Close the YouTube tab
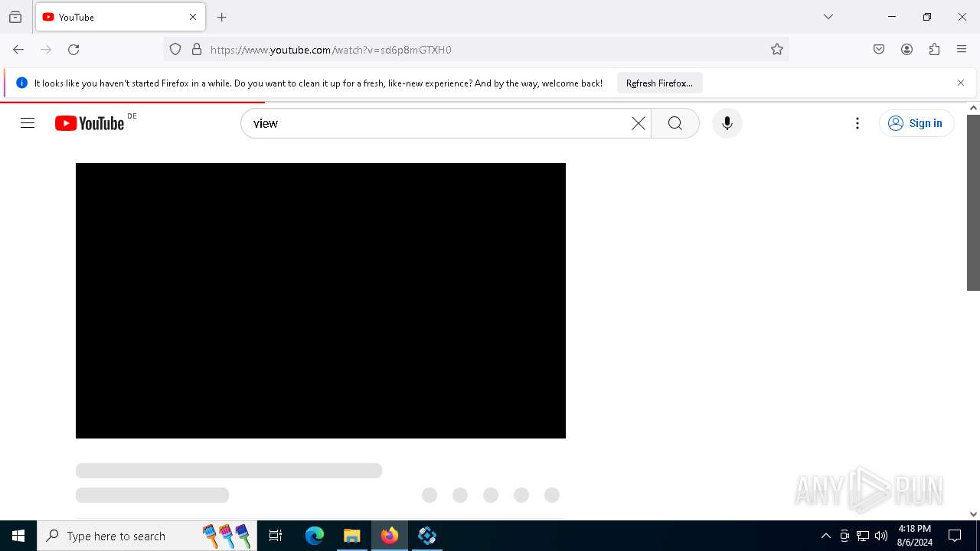This screenshot has width=980, height=551. click(x=193, y=17)
